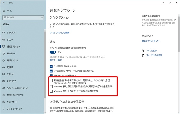The image size is (180, 114).
Task: Uncheck ロック画面に通知を表示する checkbox
Action: point(51,66)
